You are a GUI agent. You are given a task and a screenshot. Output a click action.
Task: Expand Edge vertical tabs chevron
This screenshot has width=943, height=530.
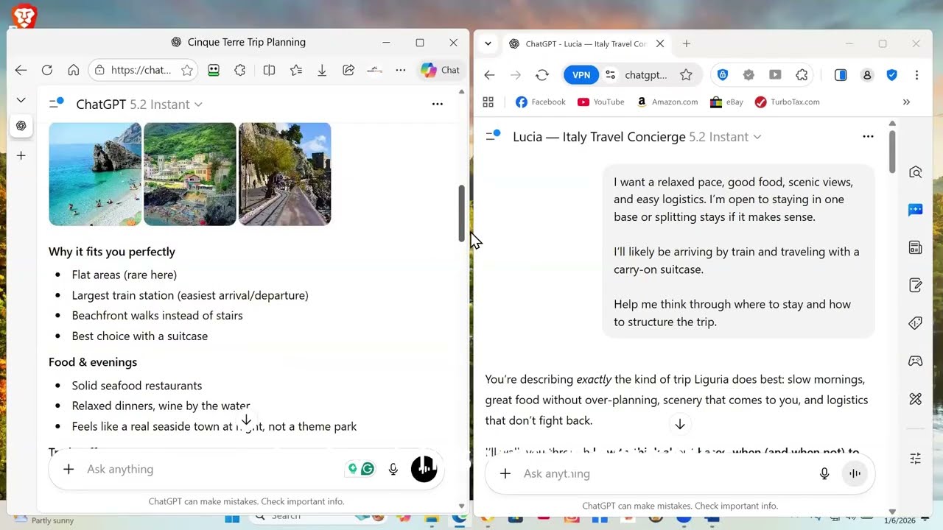coord(21,100)
